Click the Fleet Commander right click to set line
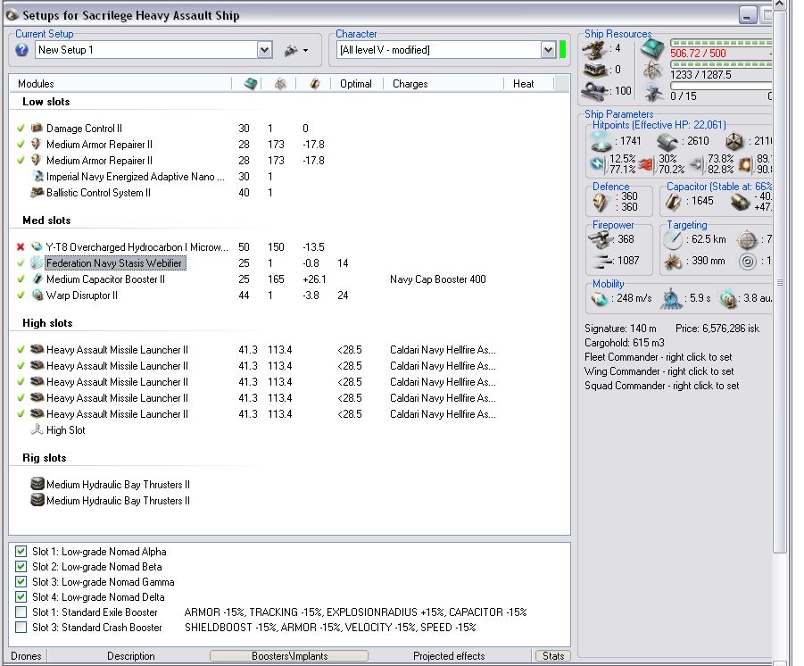The height and width of the screenshot is (666, 804). tap(659, 357)
